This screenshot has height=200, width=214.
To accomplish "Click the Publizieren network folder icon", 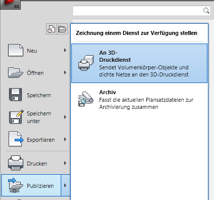I will tap(15, 185).
